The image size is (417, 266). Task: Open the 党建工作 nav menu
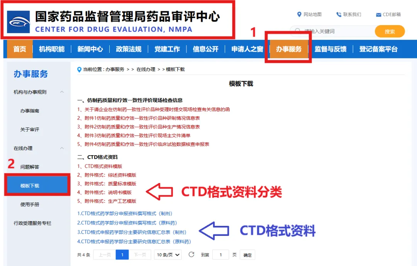167,49
